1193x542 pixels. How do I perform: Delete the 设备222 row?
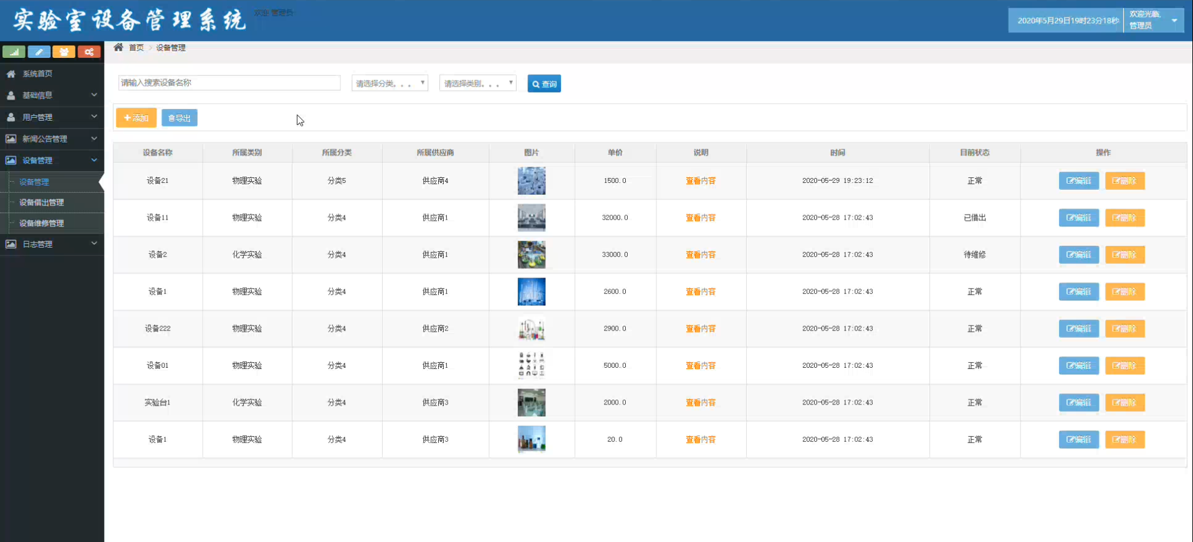point(1124,329)
